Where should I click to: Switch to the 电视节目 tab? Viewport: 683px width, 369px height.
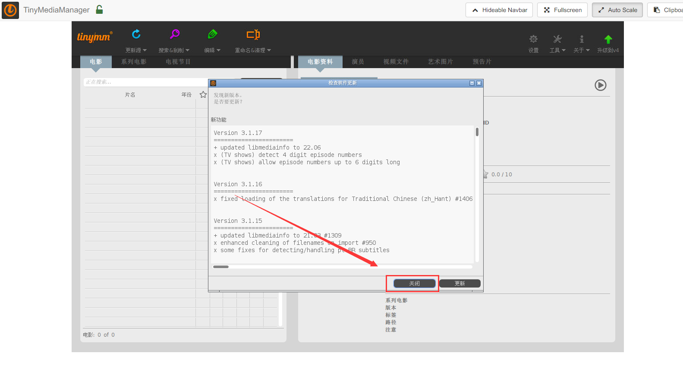[178, 62]
